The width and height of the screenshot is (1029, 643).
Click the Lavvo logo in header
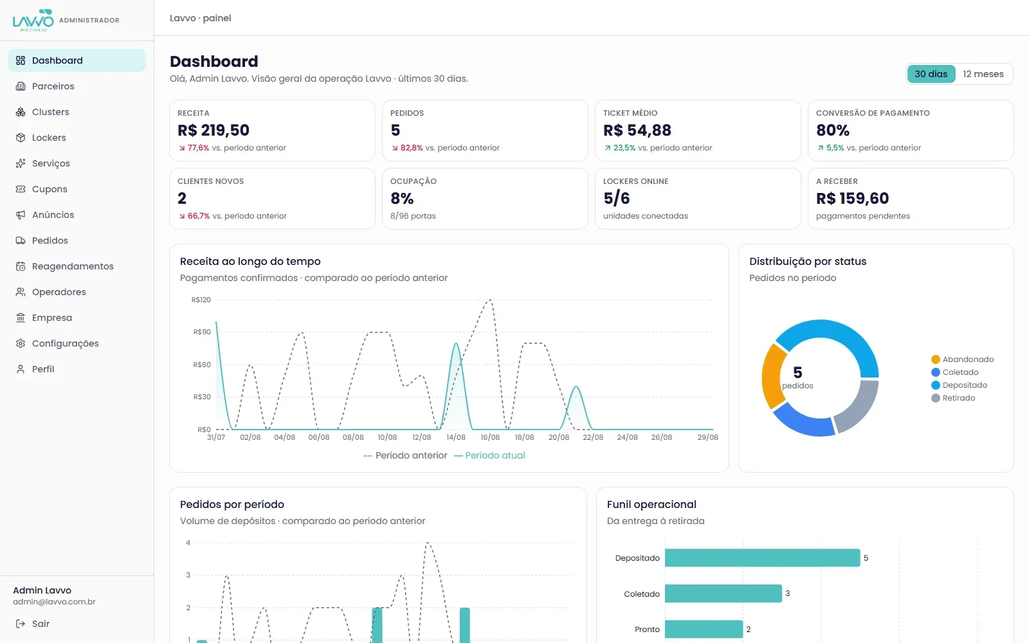33,20
